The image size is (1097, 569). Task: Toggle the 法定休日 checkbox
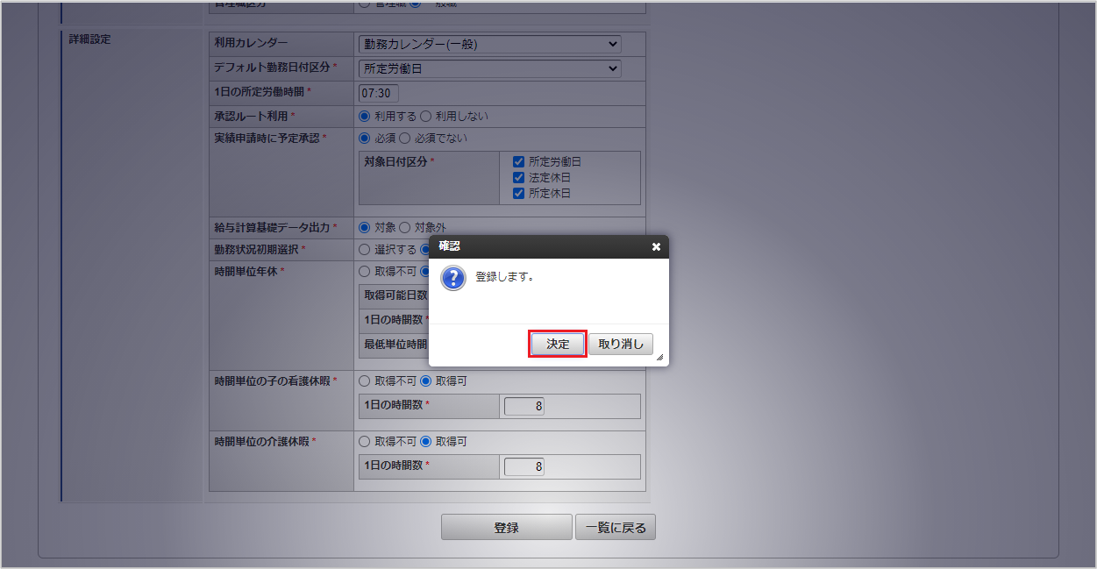519,178
